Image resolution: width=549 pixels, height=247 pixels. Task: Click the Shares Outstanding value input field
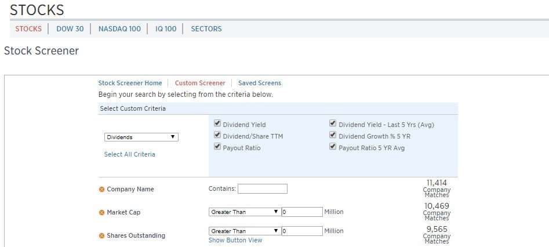tap(302, 231)
